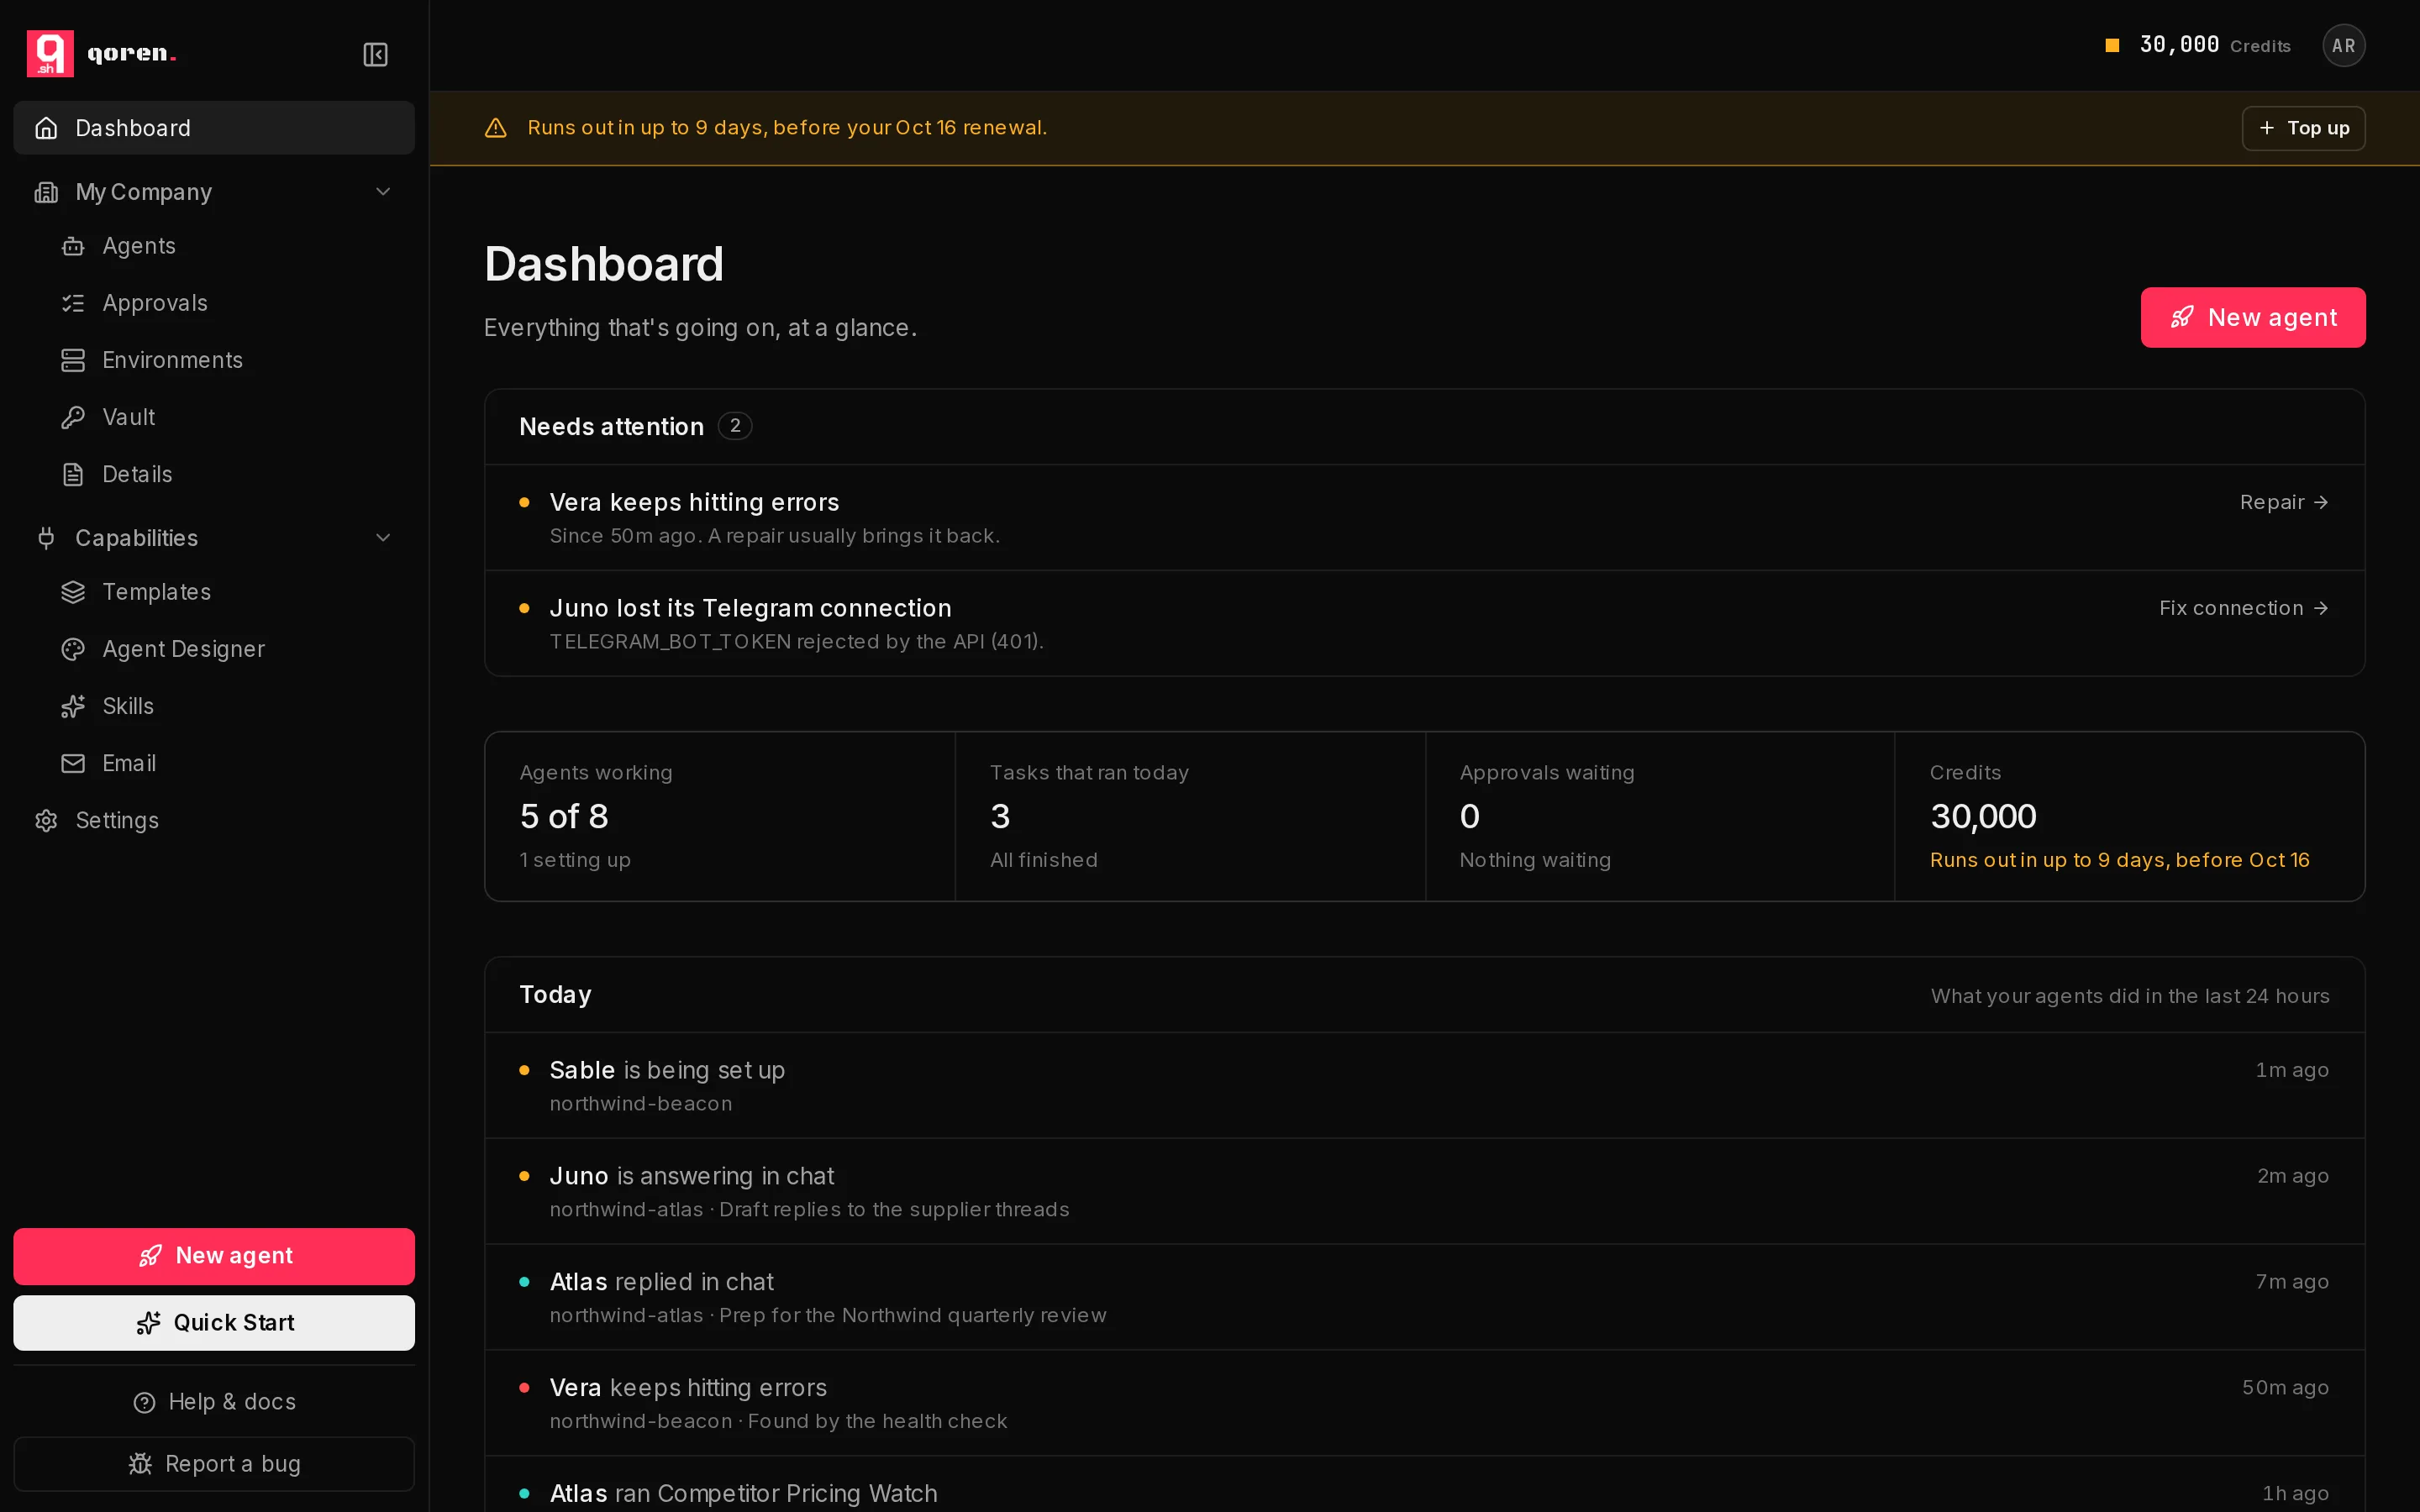Click the Capabilities plug icon
Viewport: 2420px width, 1512px height.
click(46, 538)
